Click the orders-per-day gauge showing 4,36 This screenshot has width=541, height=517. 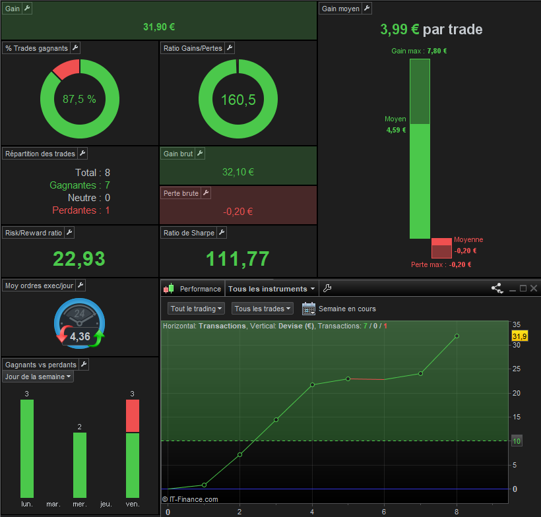point(80,324)
